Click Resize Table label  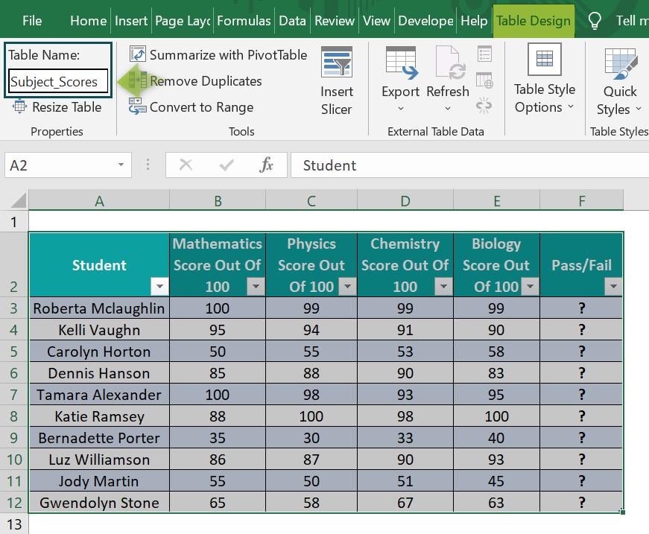coord(66,107)
